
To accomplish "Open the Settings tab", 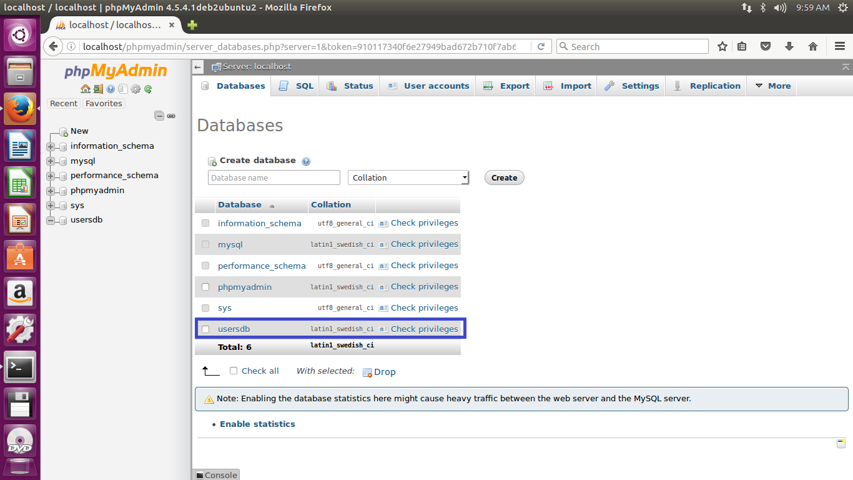I will 631,86.
